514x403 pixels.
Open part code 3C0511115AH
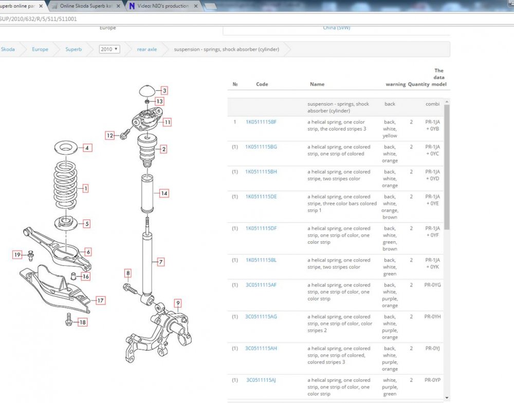click(x=261, y=349)
